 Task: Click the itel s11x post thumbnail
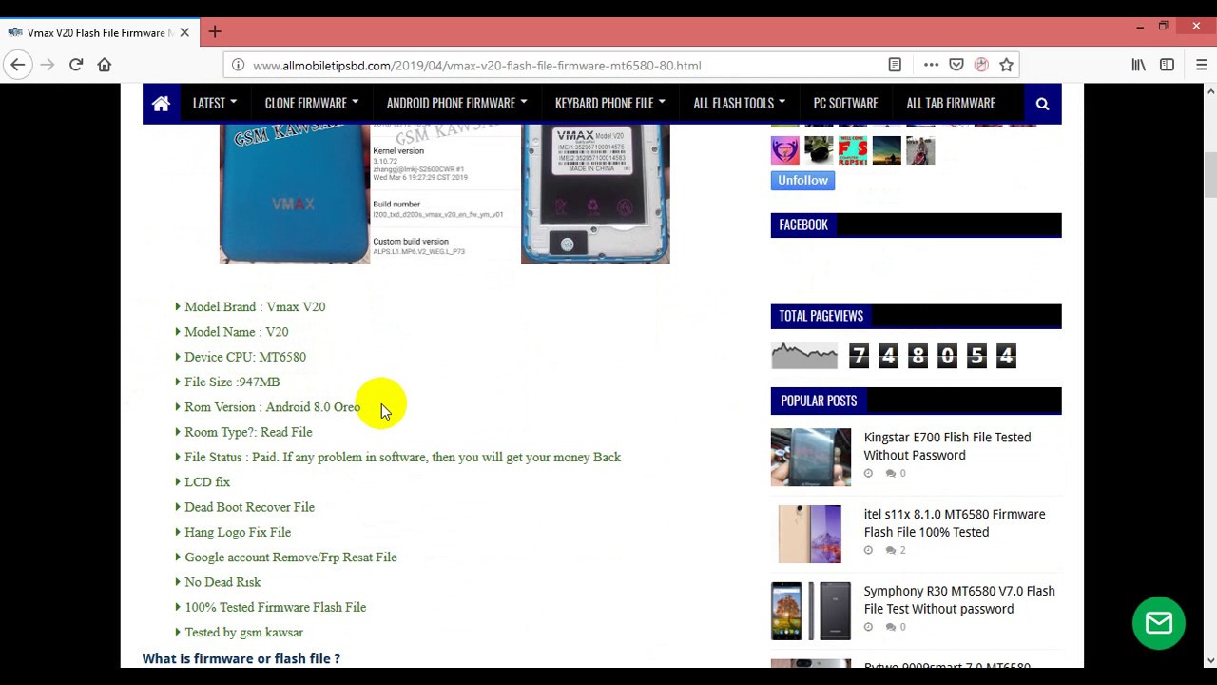[811, 534]
